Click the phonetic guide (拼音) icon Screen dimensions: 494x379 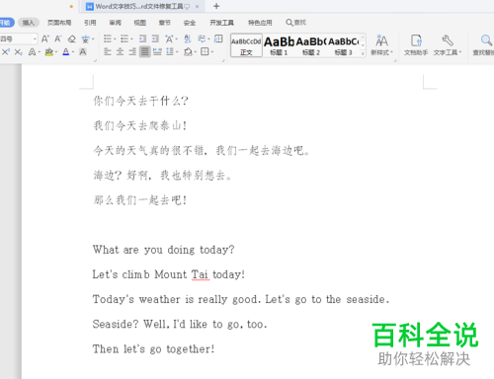click(x=85, y=39)
